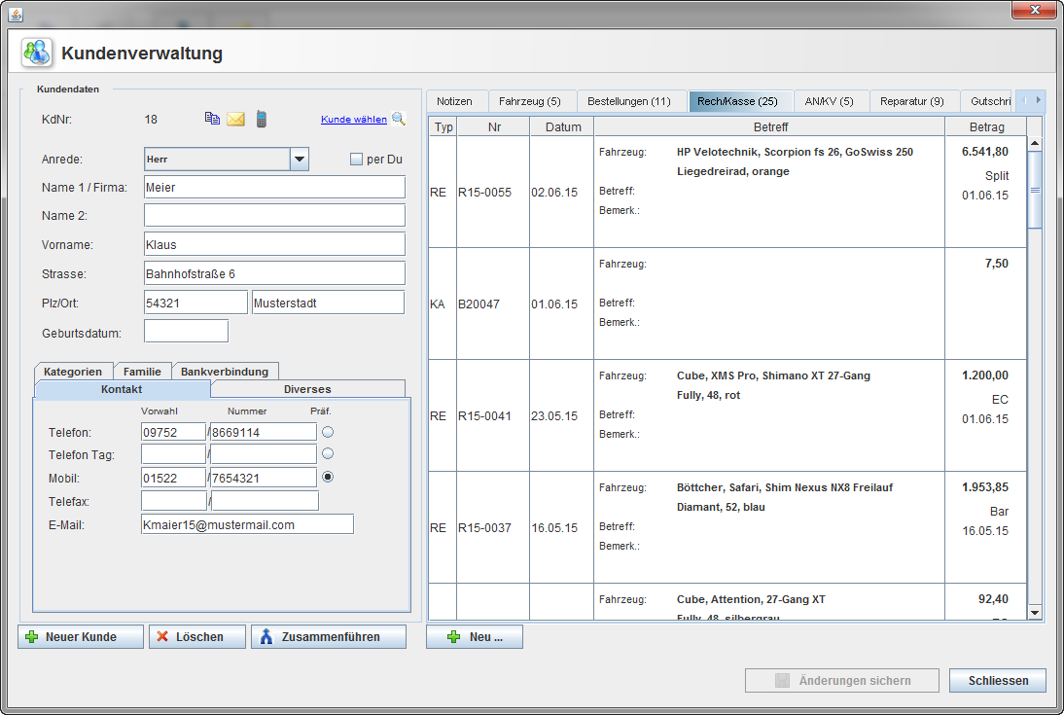The width and height of the screenshot is (1064, 715).
Task: Click the mobile phone icon
Action: [261, 119]
